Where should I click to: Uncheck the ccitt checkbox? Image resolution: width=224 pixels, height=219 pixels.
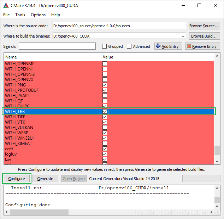pyautogui.click(x=105, y=148)
